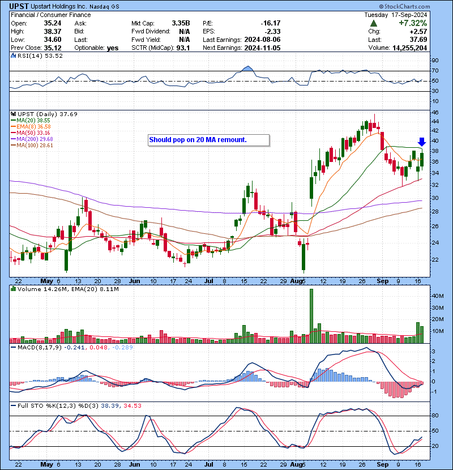The width and height of the screenshot is (453, 470).
Task: Click the Next Earnings date 2024-11-05
Action: click(262, 48)
